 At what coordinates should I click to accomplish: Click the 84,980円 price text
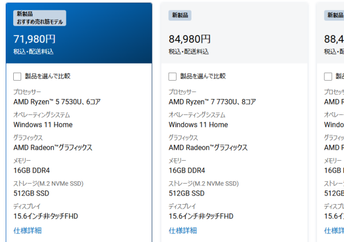[x=190, y=39]
